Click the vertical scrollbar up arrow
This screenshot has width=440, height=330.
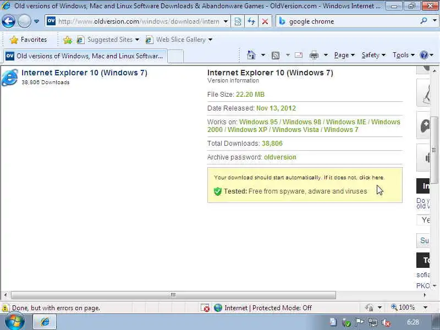click(x=435, y=70)
